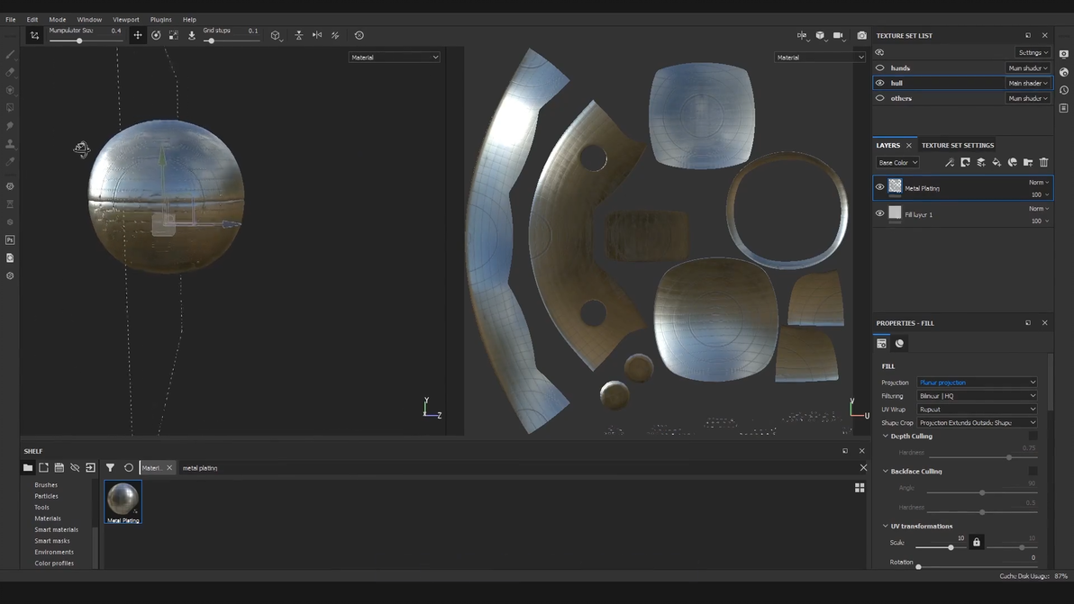Image resolution: width=1074 pixels, height=604 pixels.
Task: Select the Eraser tool in left toolbar
Action: tap(10, 72)
